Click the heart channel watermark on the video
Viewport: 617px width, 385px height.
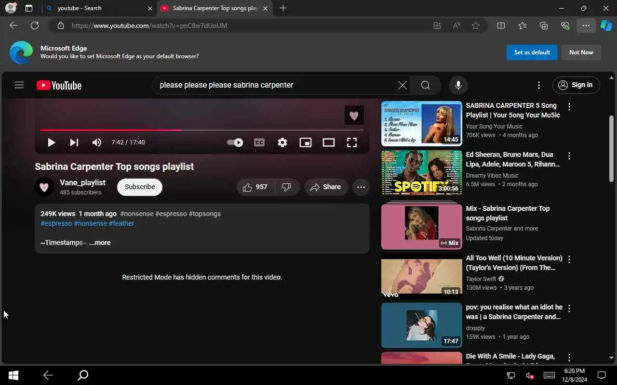coord(354,115)
